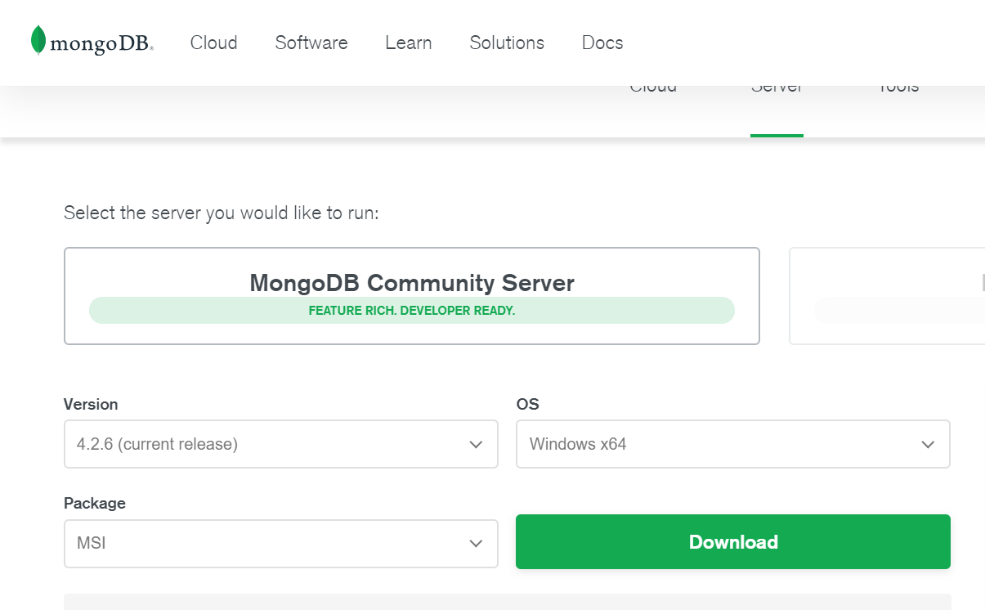
Task: Click the Feature Rich Developer Ready badge
Action: click(411, 311)
